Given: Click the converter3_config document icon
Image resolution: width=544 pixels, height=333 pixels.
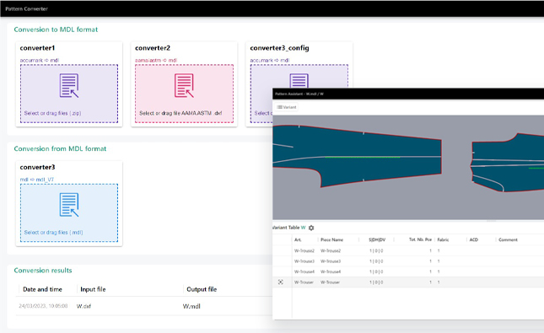Looking at the screenshot, I should click(x=299, y=81).
